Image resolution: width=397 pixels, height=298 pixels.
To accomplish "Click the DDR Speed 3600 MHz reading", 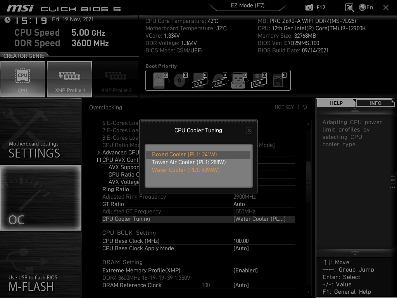I will 90,43.
